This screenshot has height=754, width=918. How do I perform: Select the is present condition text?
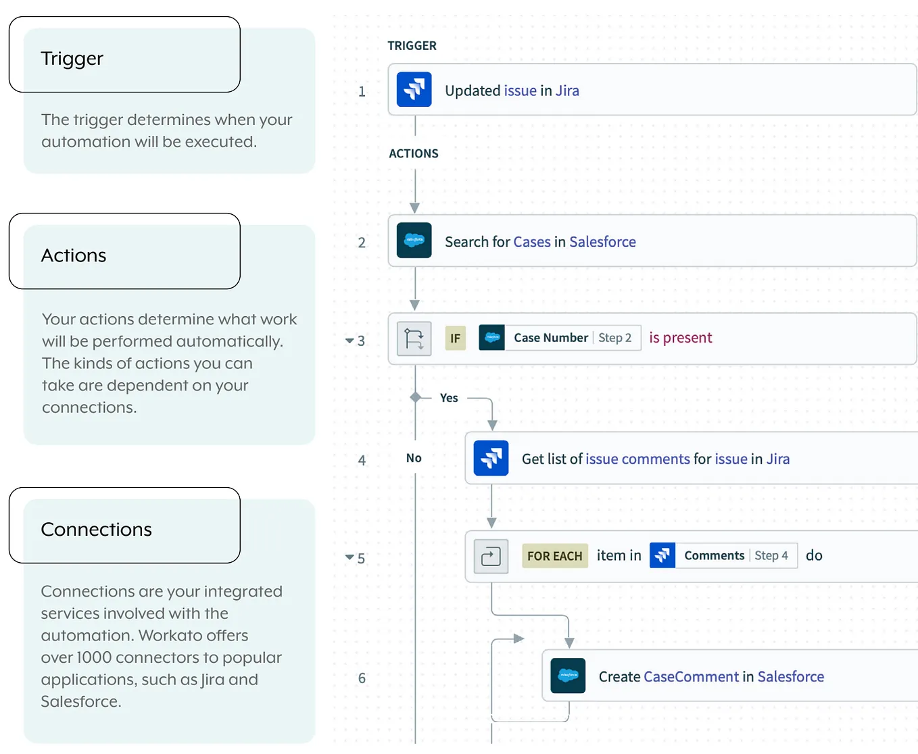point(680,337)
